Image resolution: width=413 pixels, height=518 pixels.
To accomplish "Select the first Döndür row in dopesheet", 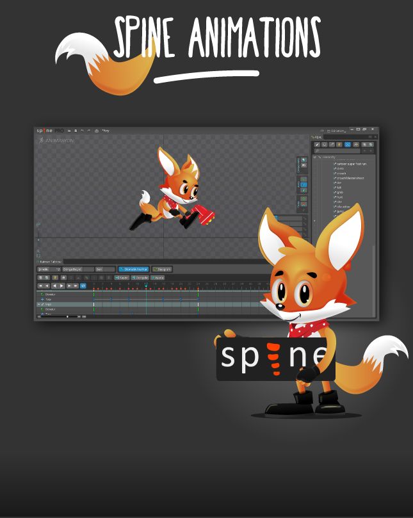I will pyautogui.click(x=50, y=295).
